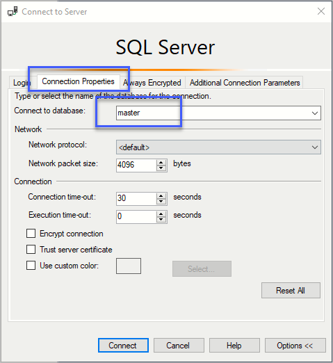Viewport: 333px width, 363px height.
Task: Toggle the Use custom color checkbox
Action: [x=31, y=265]
